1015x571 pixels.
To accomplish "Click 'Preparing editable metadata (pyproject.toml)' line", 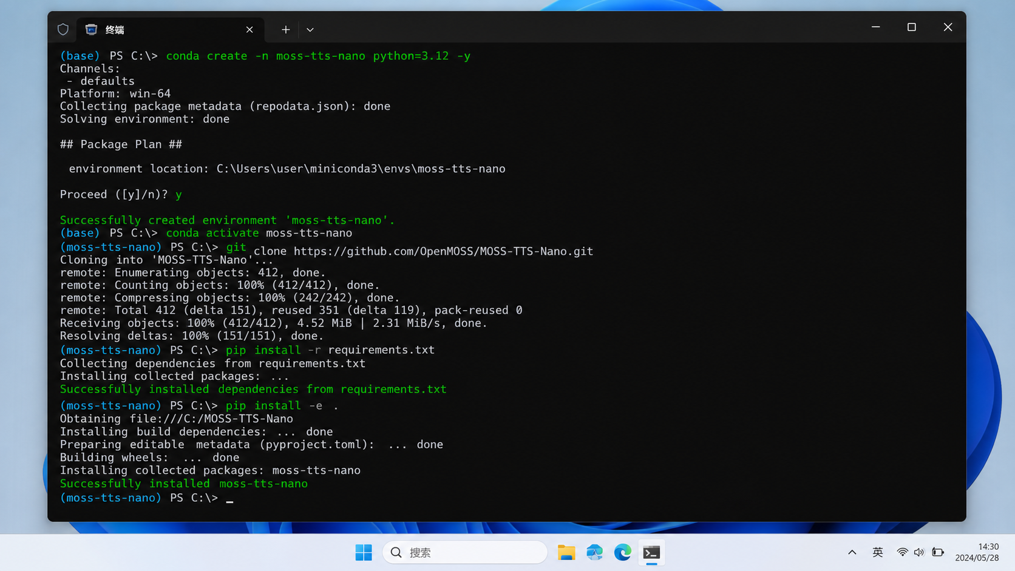I will [x=251, y=445].
